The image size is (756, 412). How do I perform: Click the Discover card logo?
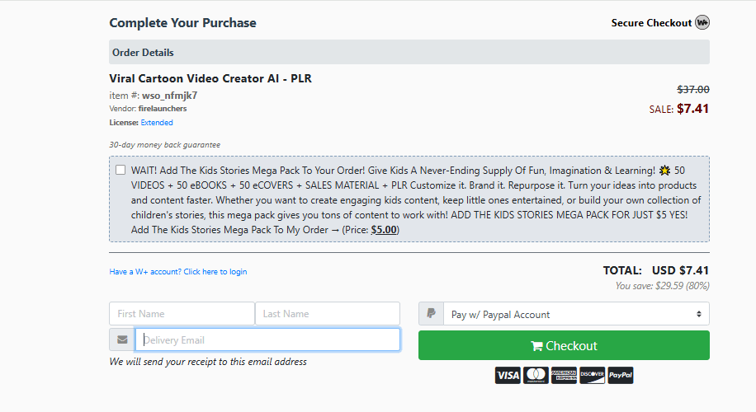(592, 376)
